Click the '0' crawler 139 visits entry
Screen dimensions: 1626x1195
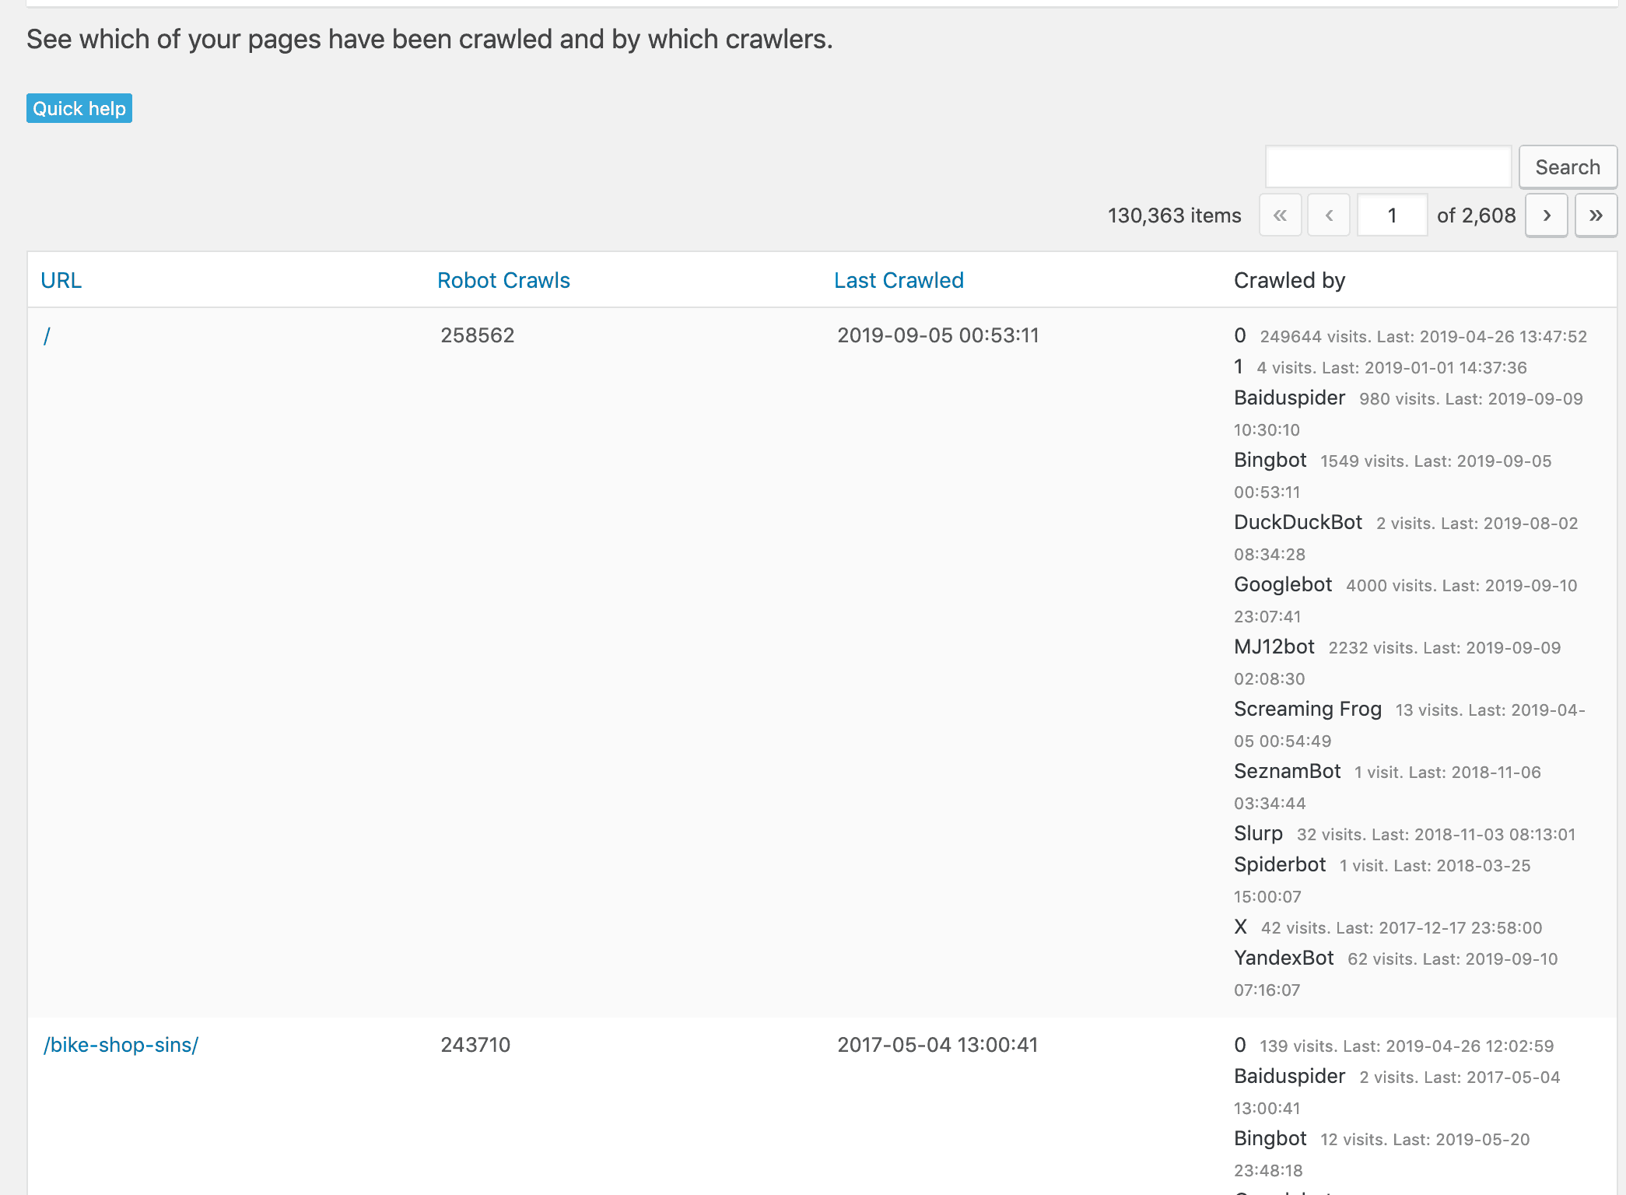tap(1393, 1046)
